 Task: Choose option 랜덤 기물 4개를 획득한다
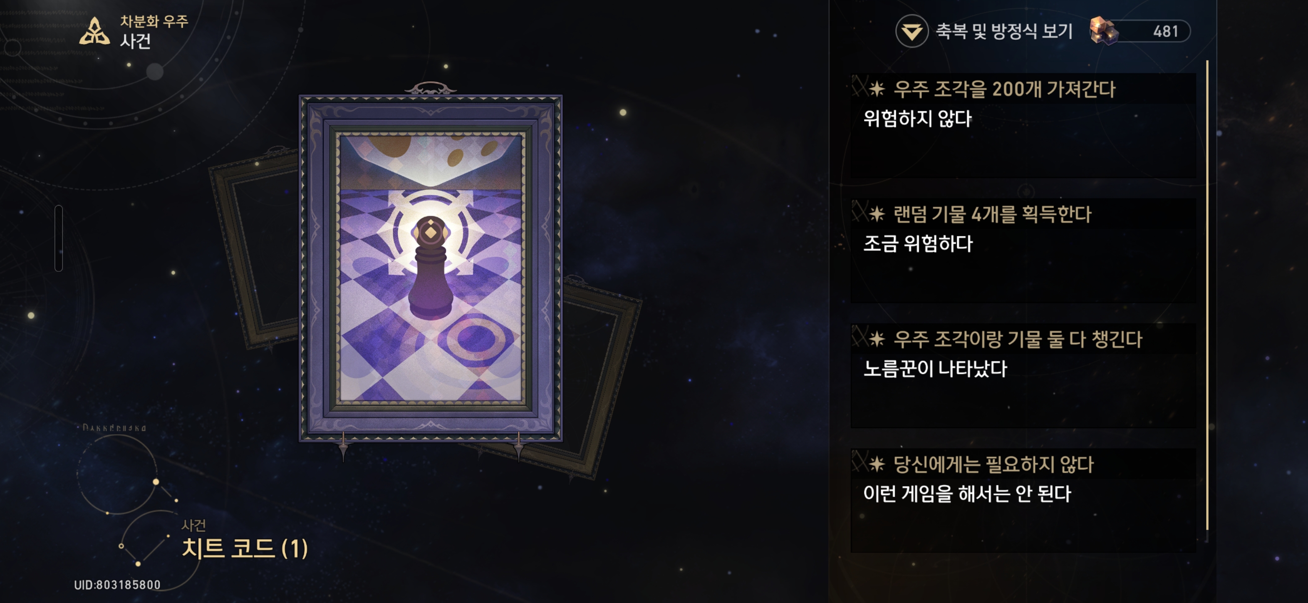point(1023,250)
